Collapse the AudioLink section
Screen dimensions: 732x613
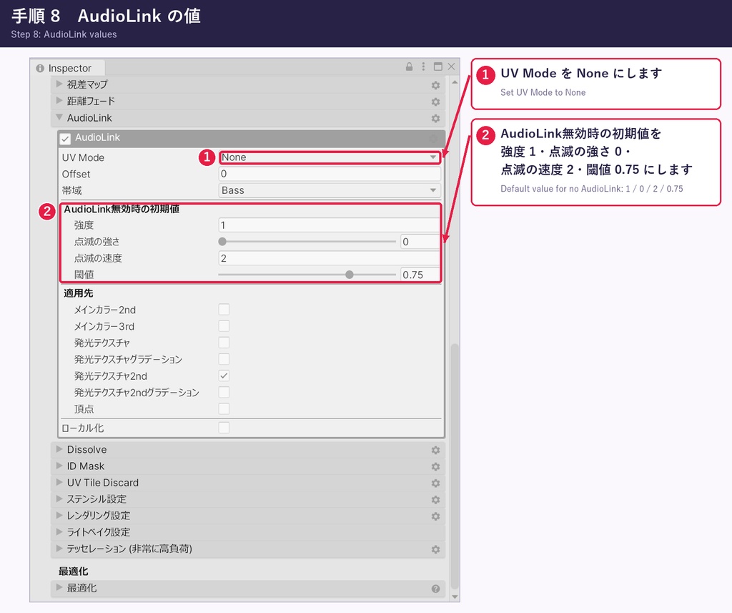tap(59, 117)
